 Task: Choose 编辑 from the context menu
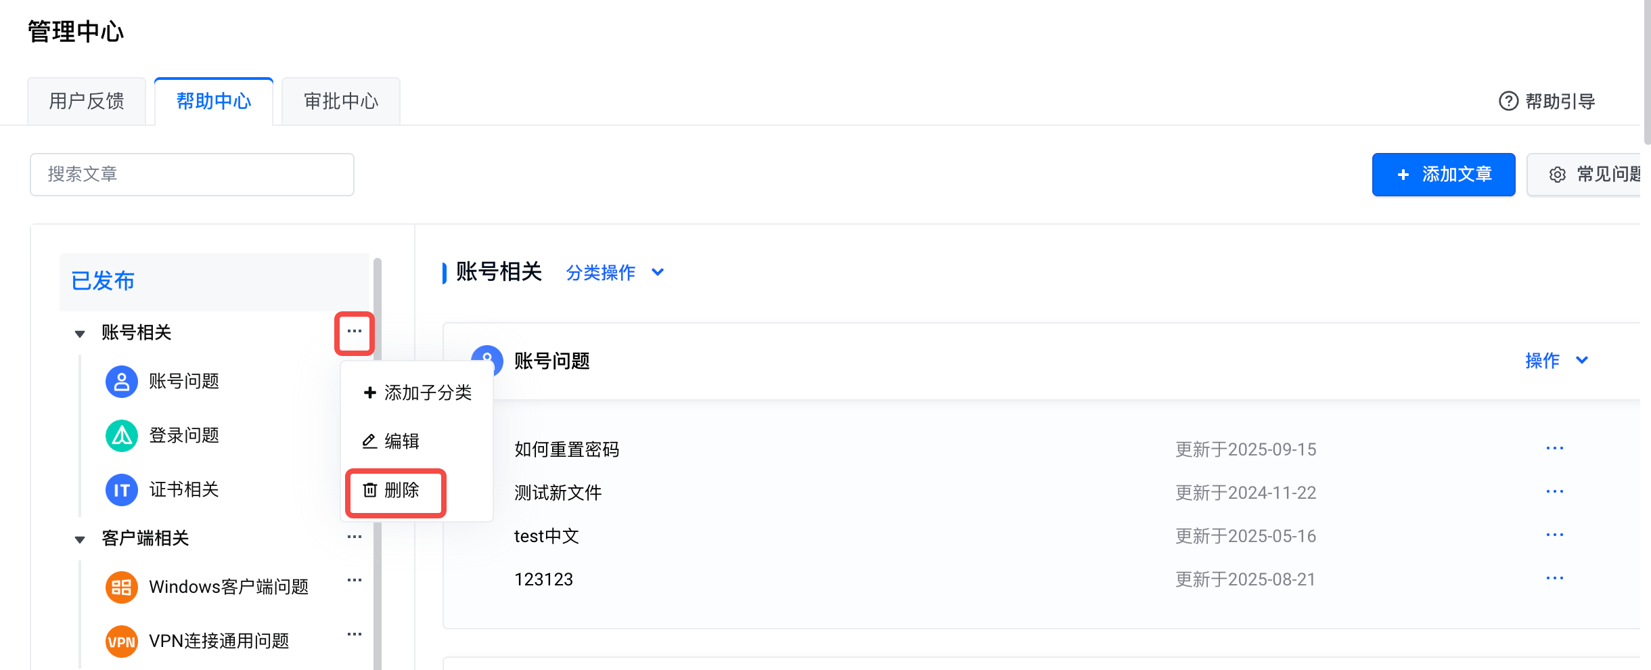coord(417,442)
